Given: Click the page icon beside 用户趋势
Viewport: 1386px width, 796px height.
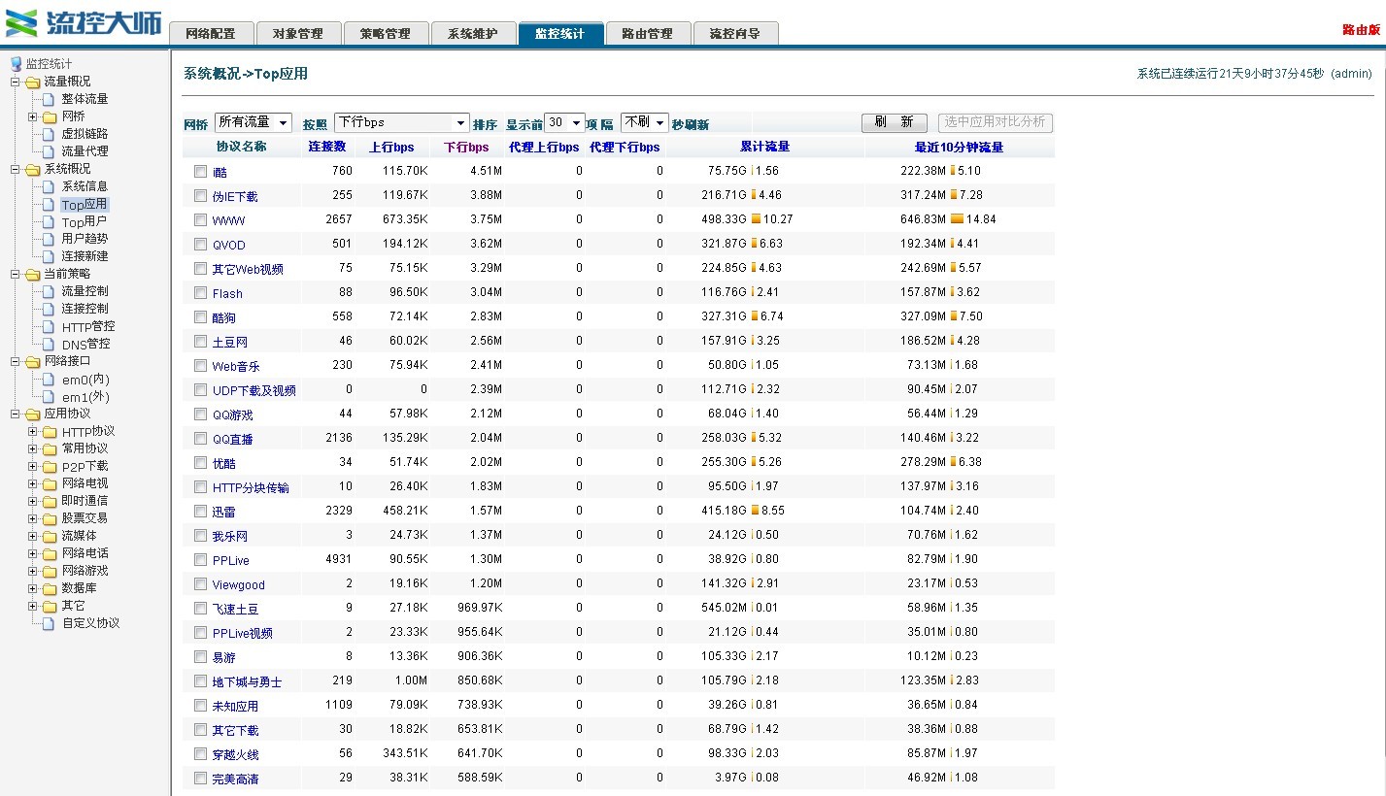Looking at the screenshot, I should coord(50,239).
